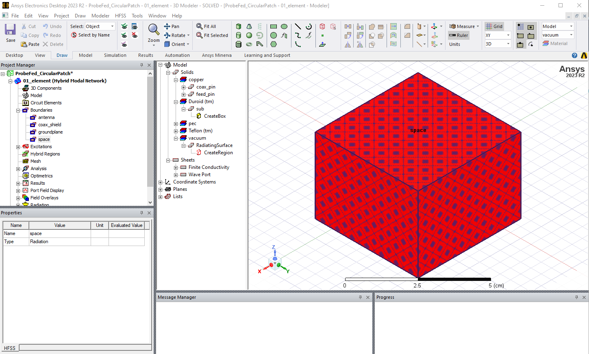Select the Draw Cylinder tool
The width and height of the screenshot is (589, 354).
tap(238, 35)
